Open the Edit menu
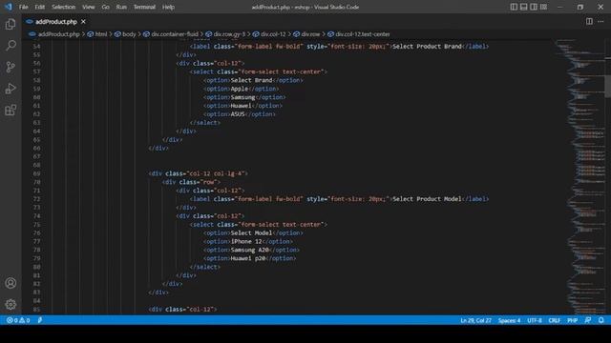Image resolution: width=611 pixels, height=343 pixels. pyautogui.click(x=40, y=7)
